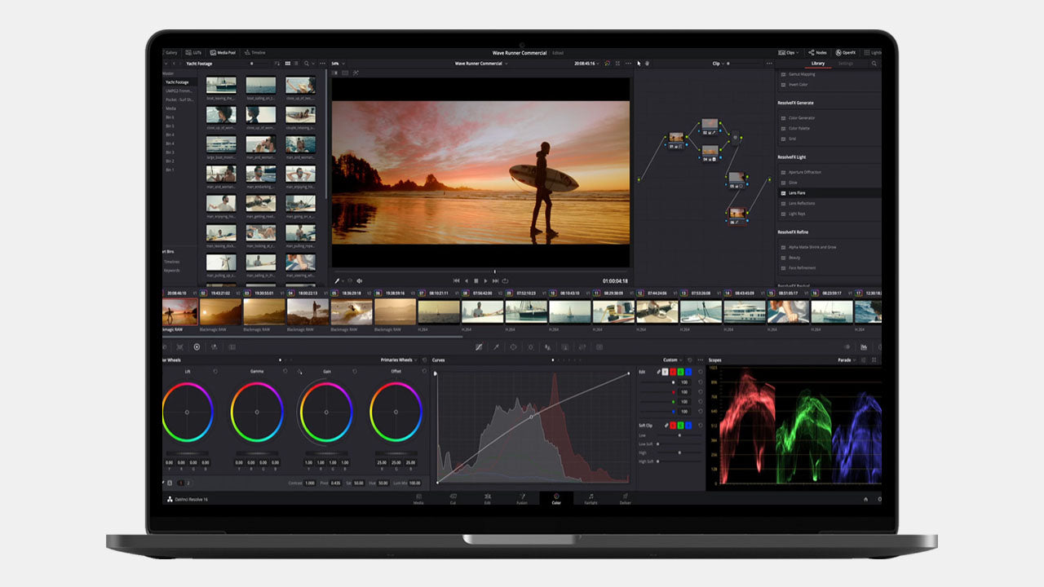The image size is (1044, 587).
Task: Reset the Lift color wheel
Action: [215, 371]
